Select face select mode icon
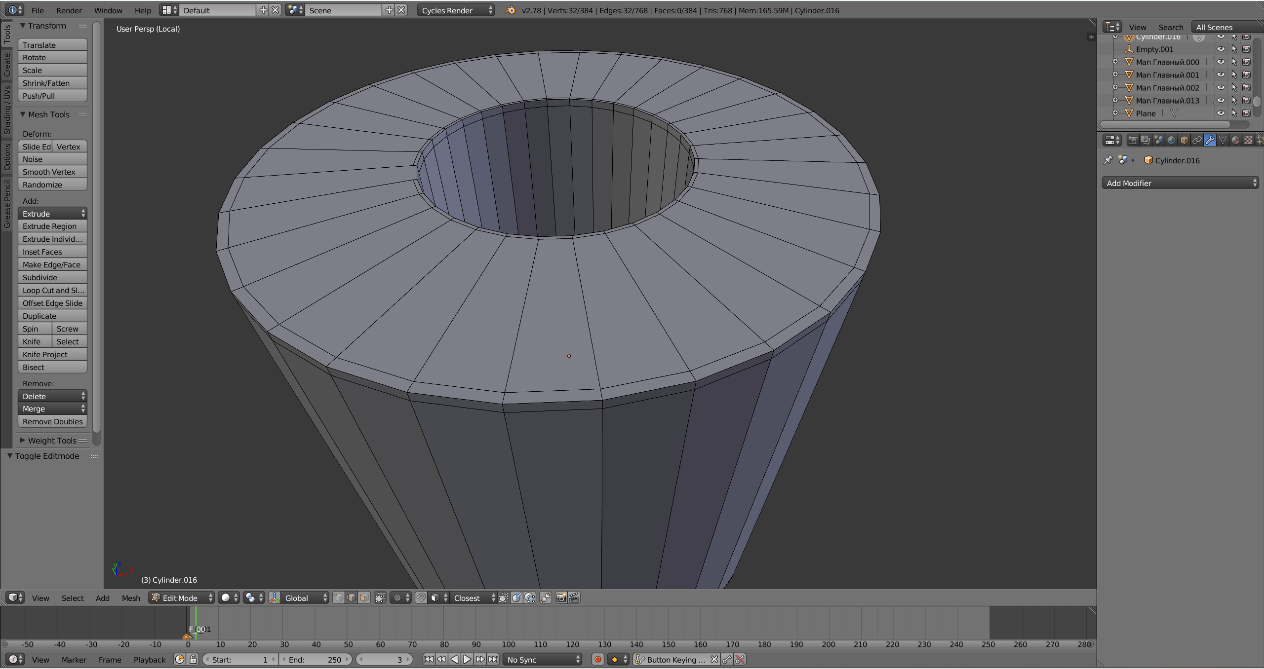 coord(364,598)
